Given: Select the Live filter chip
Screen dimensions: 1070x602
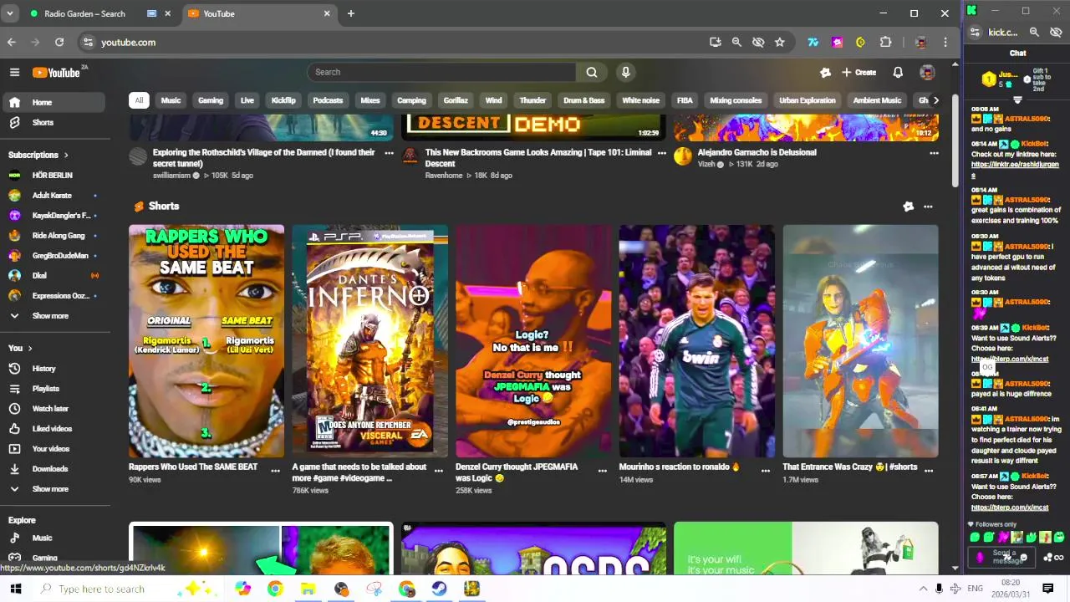Looking at the screenshot, I should [x=247, y=100].
